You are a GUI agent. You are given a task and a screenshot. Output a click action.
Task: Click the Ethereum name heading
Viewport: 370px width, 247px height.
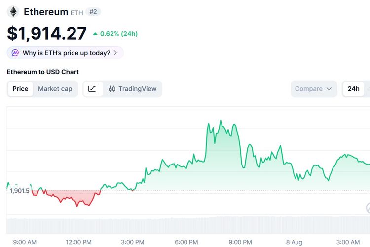coord(46,12)
